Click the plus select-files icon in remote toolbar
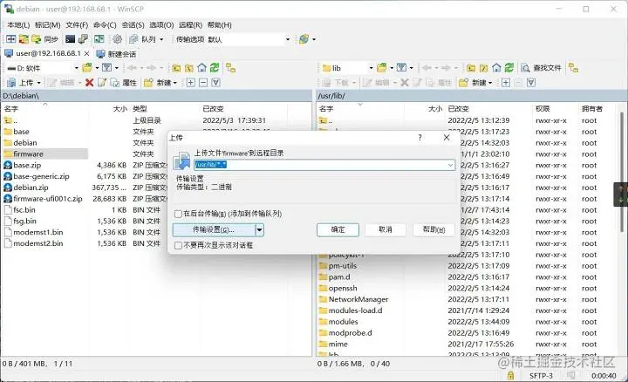 point(506,83)
